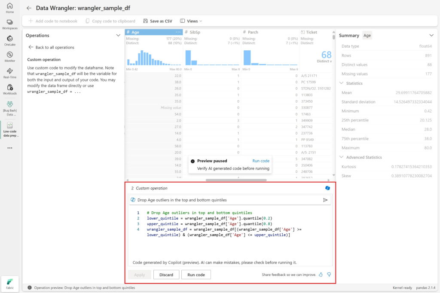Click the back arrow beside Data Wrangler title
440x293 pixels.
tap(29, 8)
